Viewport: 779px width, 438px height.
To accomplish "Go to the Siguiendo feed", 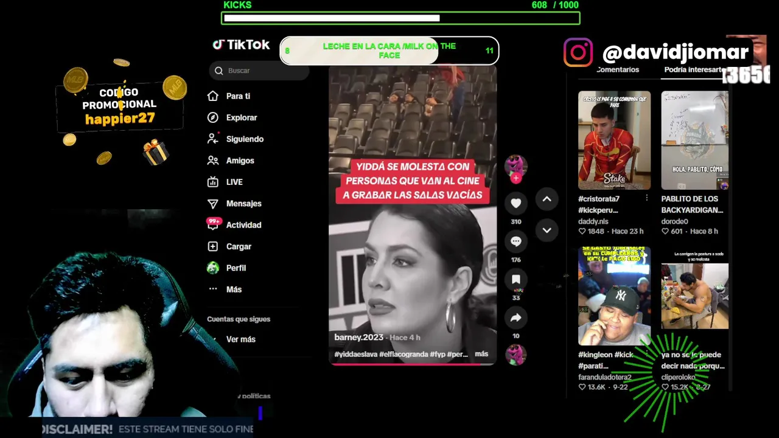I will click(x=245, y=139).
